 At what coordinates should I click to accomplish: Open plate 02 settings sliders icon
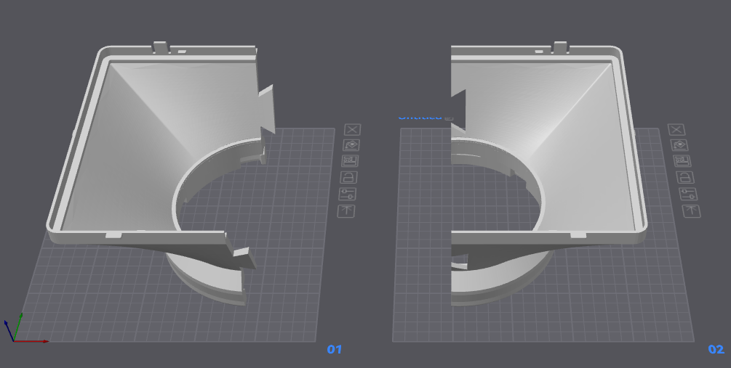click(x=688, y=194)
